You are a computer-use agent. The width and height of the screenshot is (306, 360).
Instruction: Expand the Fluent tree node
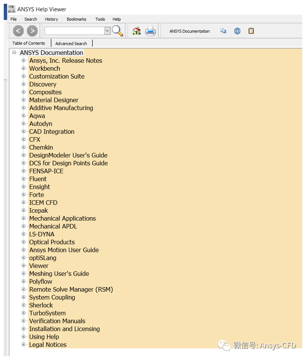point(24,179)
